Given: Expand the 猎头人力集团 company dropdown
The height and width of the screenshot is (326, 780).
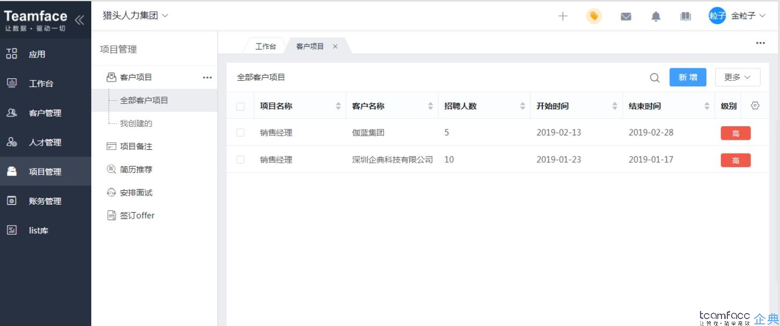Looking at the screenshot, I should tap(135, 16).
